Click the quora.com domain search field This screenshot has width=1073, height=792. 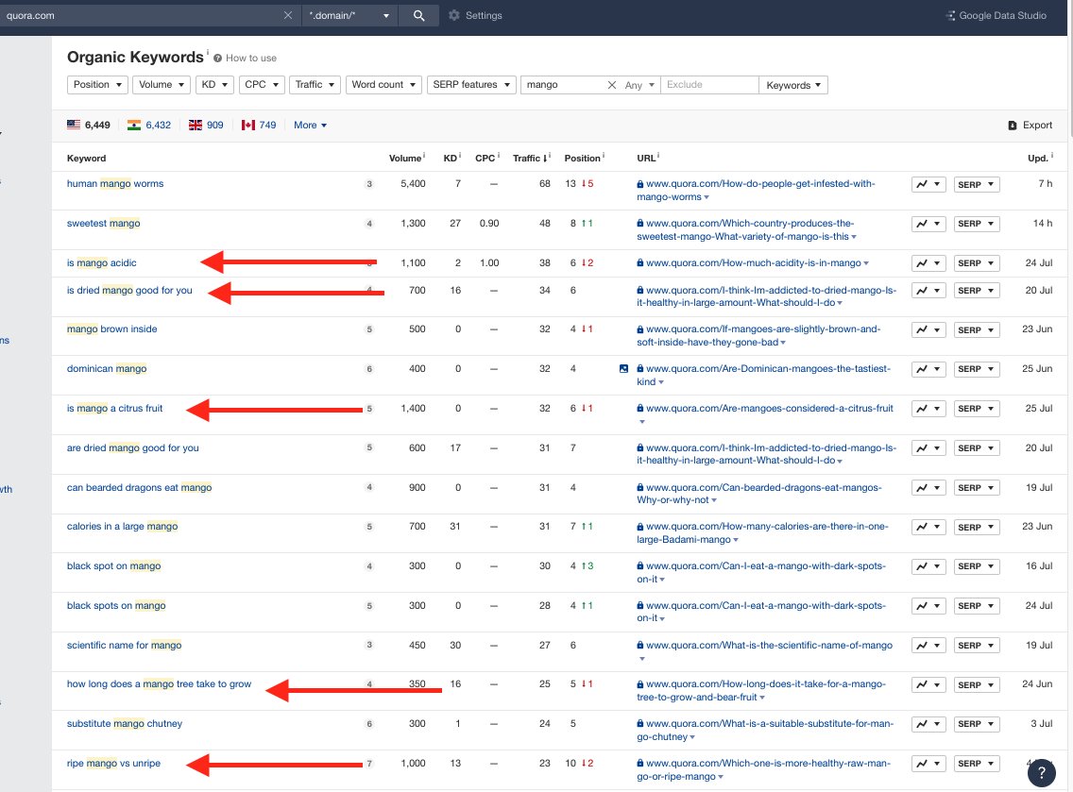tap(141, 15)
